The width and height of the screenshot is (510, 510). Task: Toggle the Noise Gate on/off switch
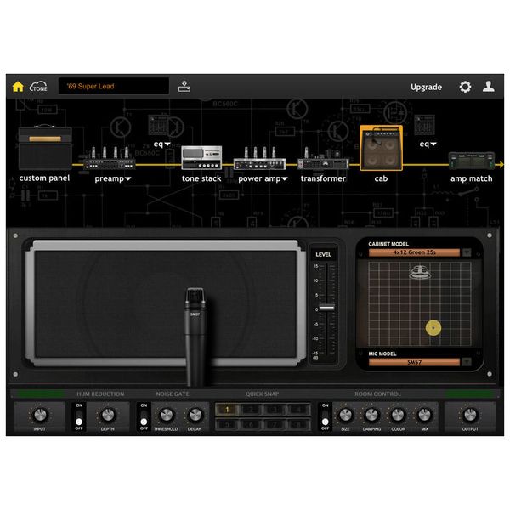[144, 417]
